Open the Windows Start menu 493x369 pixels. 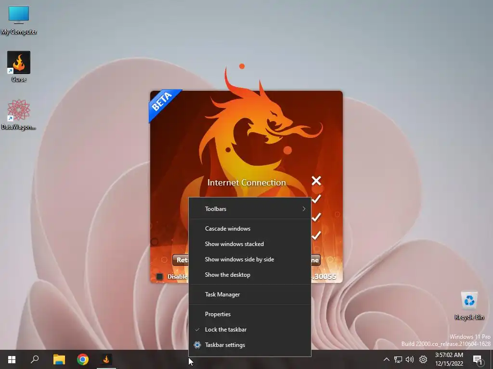[x=12, y=359]
